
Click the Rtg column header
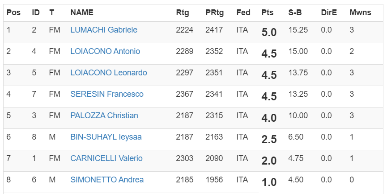(183, 12)
